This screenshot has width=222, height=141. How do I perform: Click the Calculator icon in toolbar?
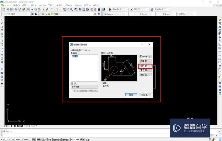click(99, 9)
